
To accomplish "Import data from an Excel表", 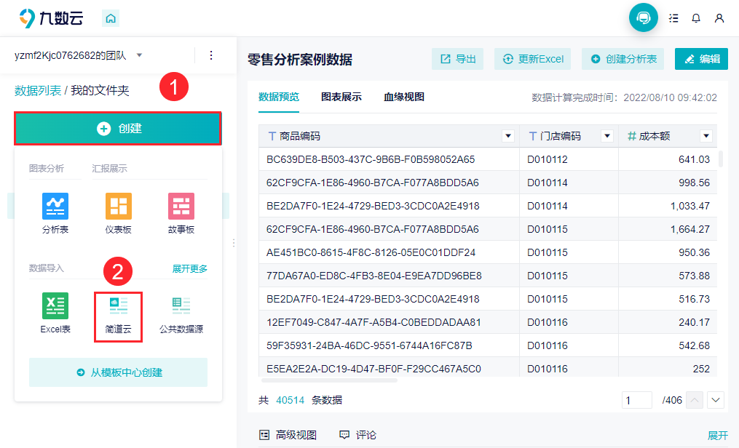I will pyautogui.click(x=55, y=313).
